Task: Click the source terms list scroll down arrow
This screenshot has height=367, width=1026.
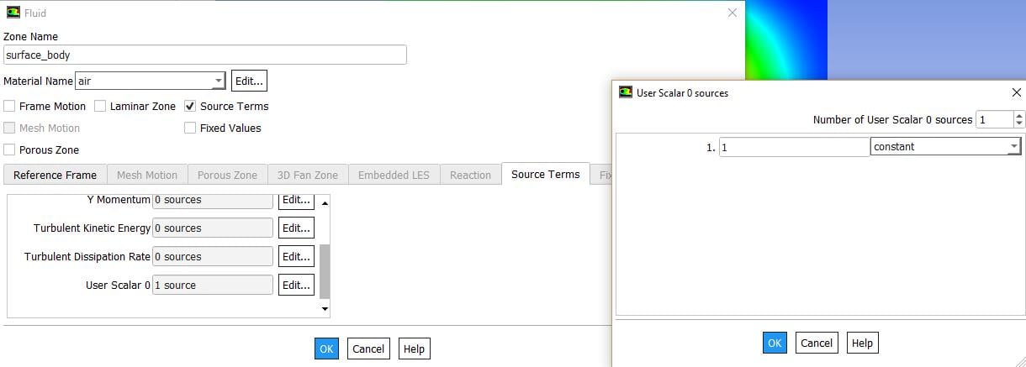Action: tap(325, 310)
